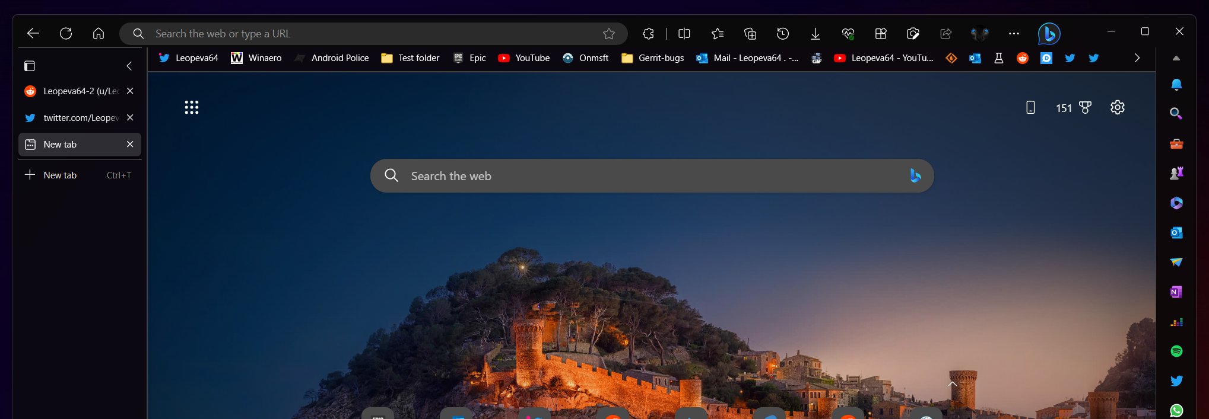Expand the Test folder favorites folder

[x=410, y=58]
